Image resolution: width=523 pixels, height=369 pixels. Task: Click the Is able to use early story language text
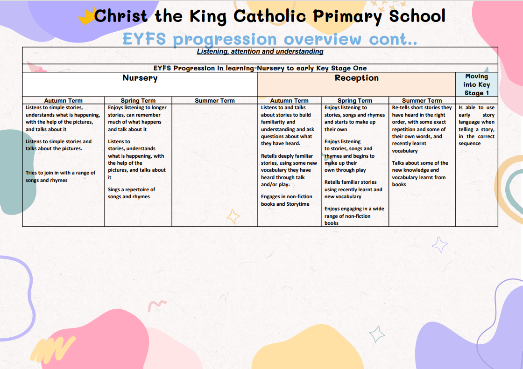[x=476, y=125]
